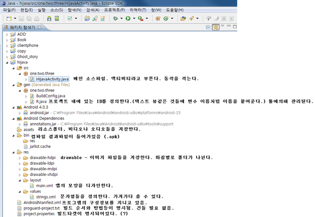The width and height of the screenshot is (315, 217).
Task: Select android.jar library entry
Action: click(36, 113)
